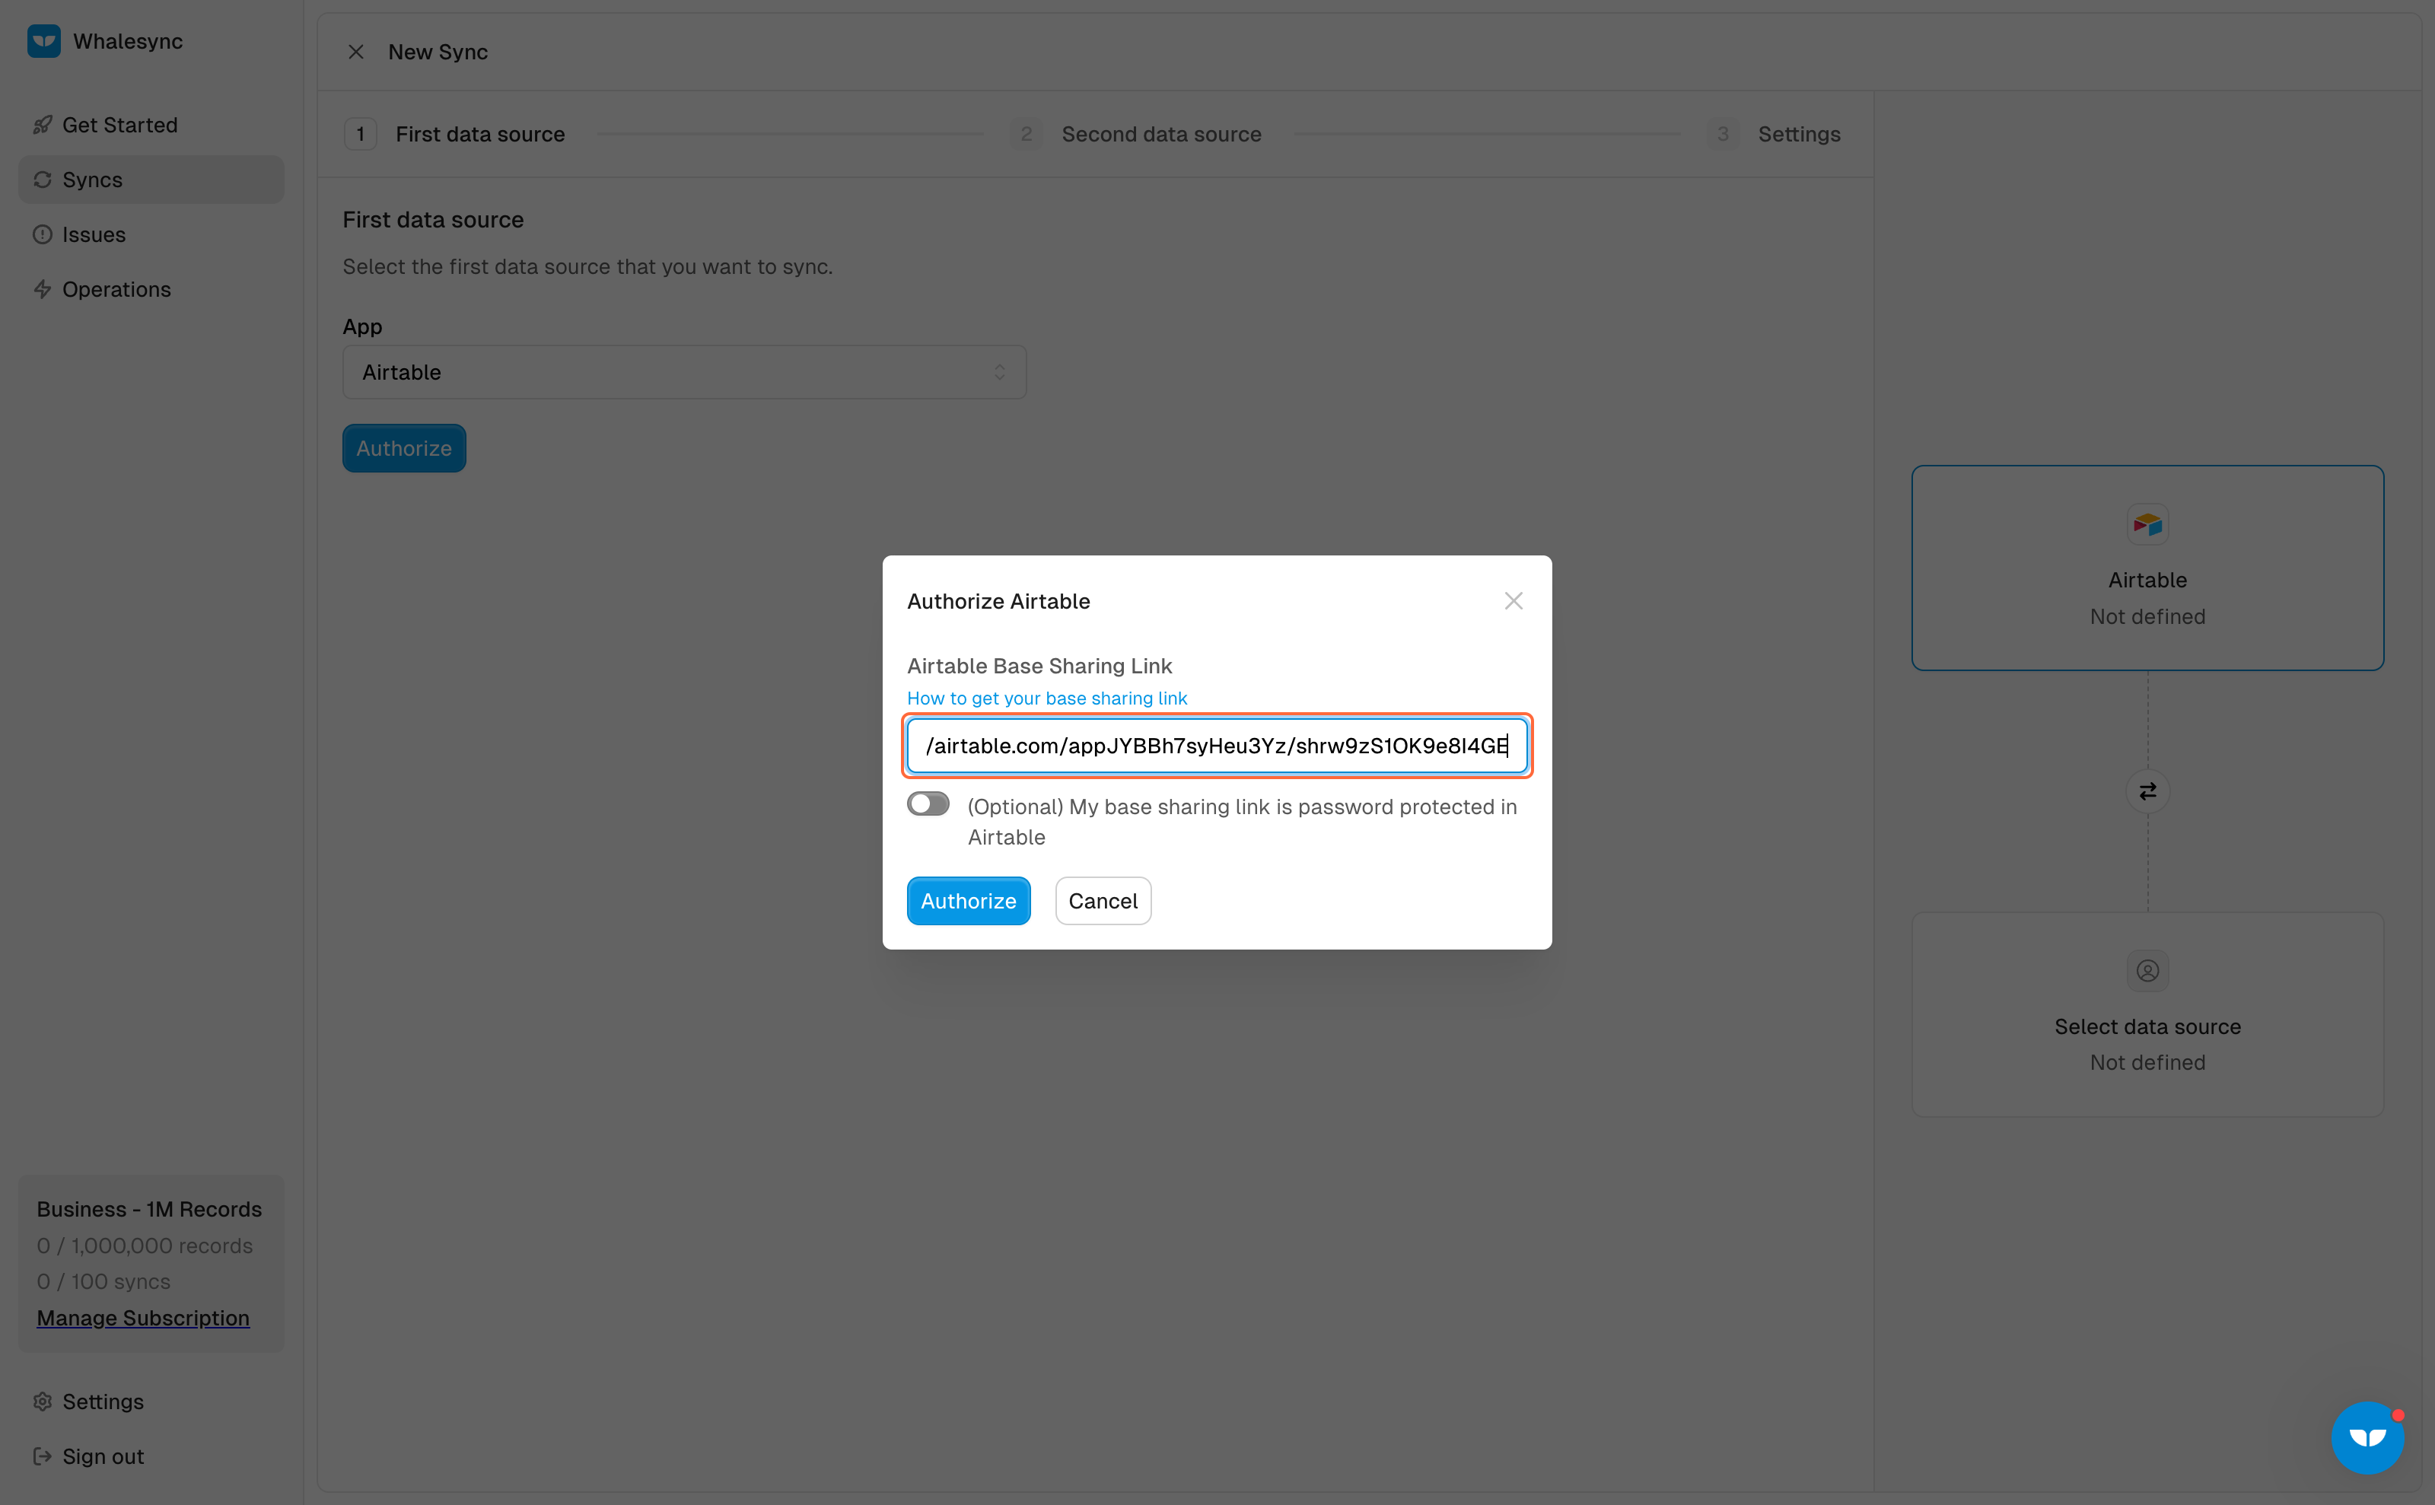The width and height of the screenshot is (2435, 1505).
Task: Click the Authorize Airtable dialog title
Action: click(x=998, y=601)
